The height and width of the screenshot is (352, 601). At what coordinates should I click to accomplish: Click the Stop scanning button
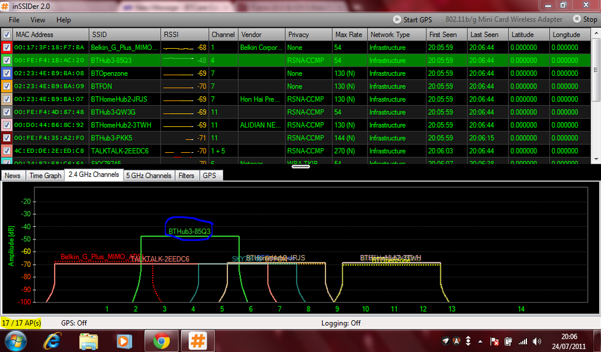(x=585, y=19)
